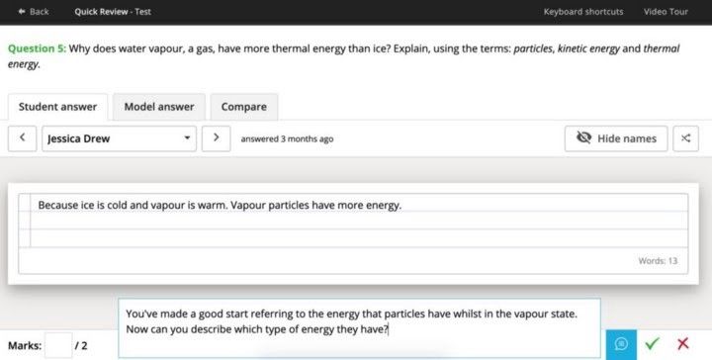Click the eye-slash icon on Hide names
Screen dimensions: 712x360
583,137
